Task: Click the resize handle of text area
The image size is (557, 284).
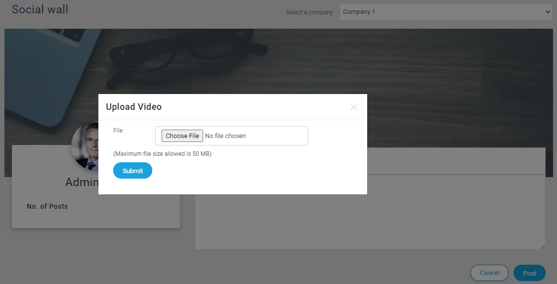Action: pyautogui.click(x=542, y=246)
